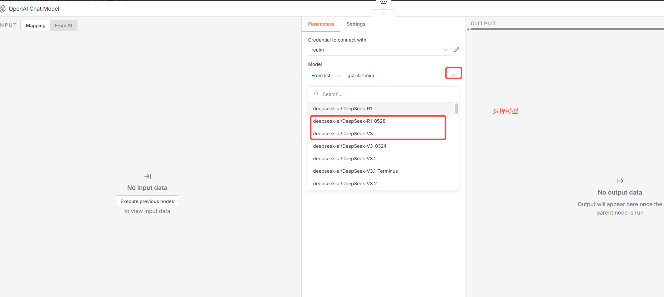Click the pencil icon to edit credential
This screenshot has height=297, width=664.
point(457,50)
